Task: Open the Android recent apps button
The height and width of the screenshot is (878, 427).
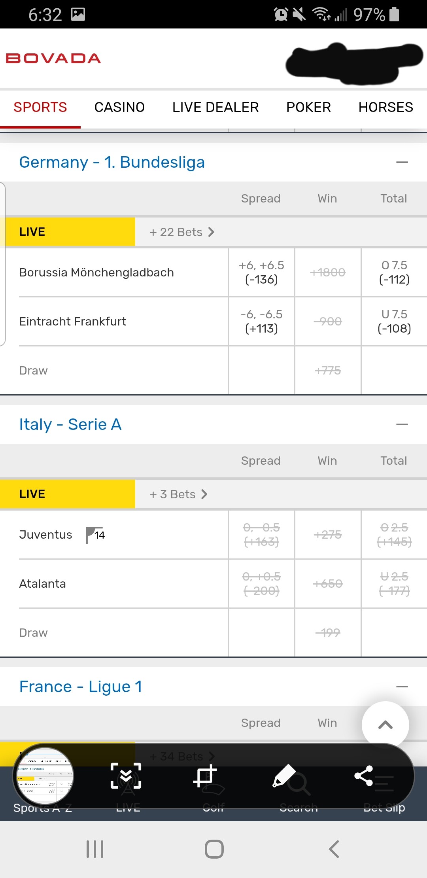Action: [95, 849]
